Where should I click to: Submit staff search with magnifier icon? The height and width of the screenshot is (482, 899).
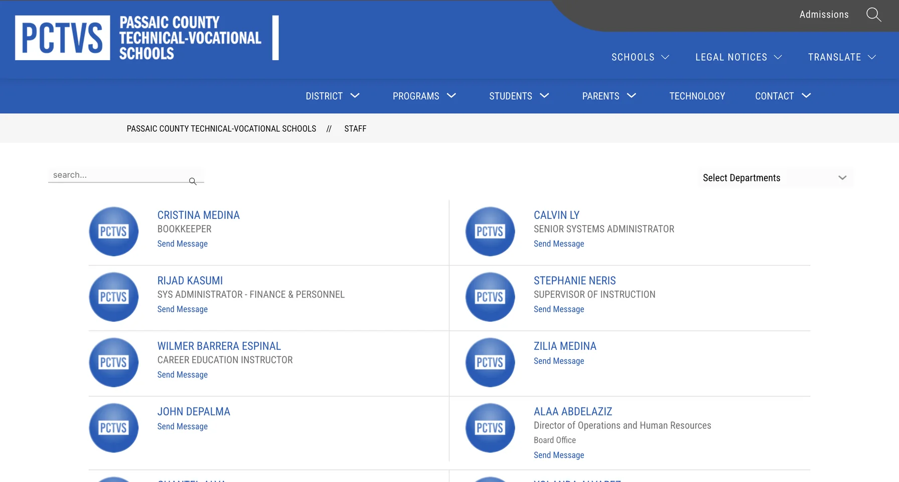click(x=193, y=181)
